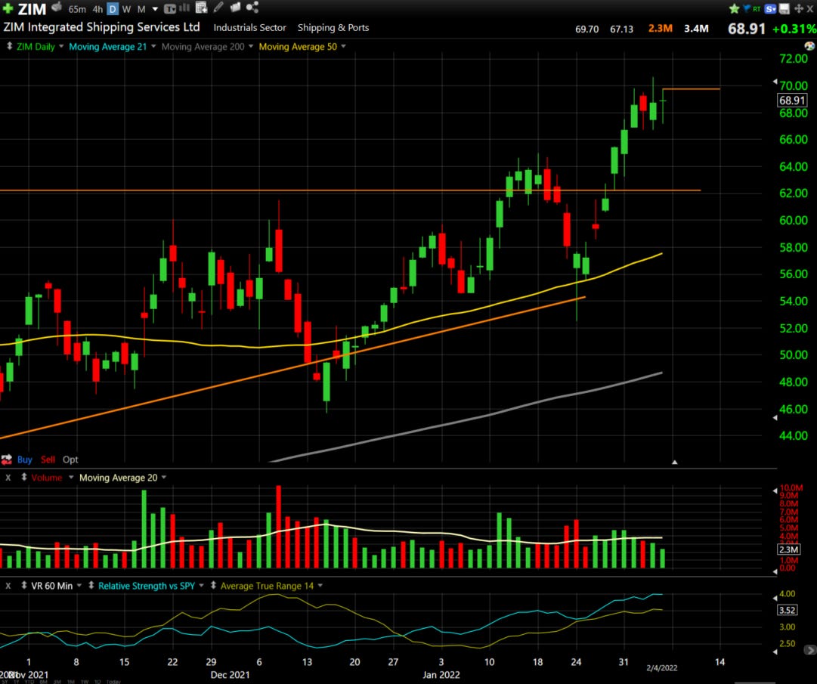
Task: Remove VR 60 Min pane using its X
Action: 8,586
